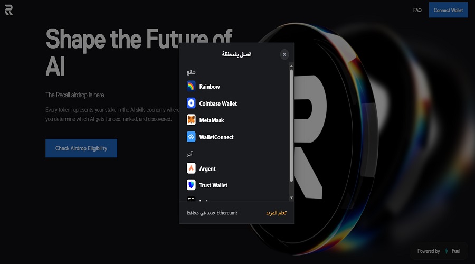Click scrollbar down arrow in wallet list
The width and height of the screenshot is (475, 264).
pyautogui.click(x=291, y=197)
